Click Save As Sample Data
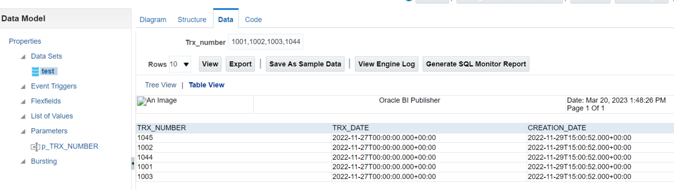 305,64
